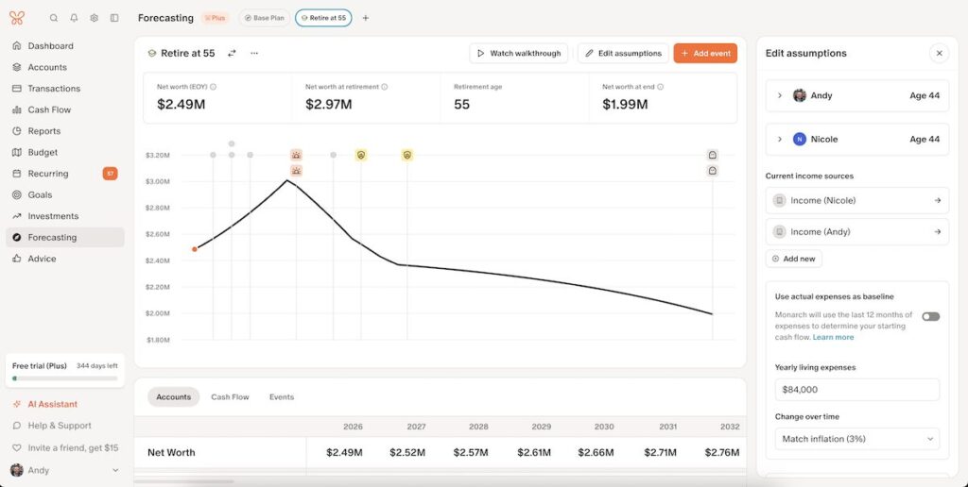968x487 pixels.
Task: Click info icon next to Net worth at end
Action: click(660, 87)
